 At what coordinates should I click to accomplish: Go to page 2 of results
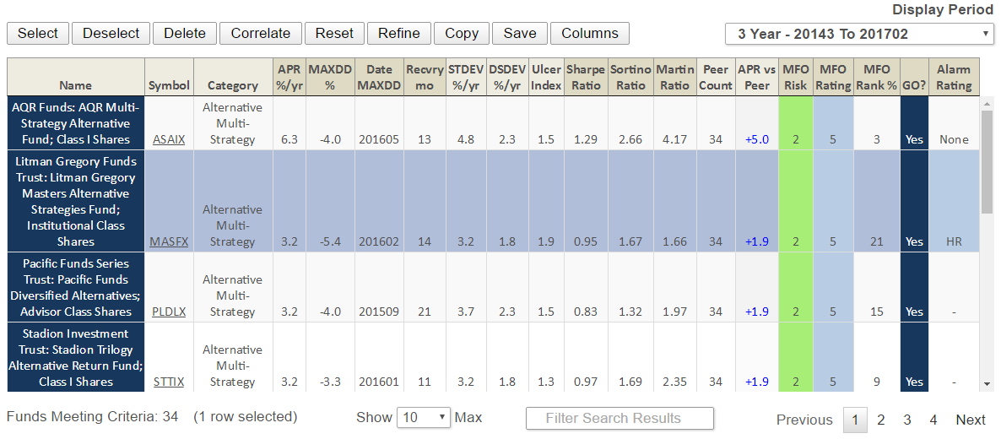click(x=880, y=420)
